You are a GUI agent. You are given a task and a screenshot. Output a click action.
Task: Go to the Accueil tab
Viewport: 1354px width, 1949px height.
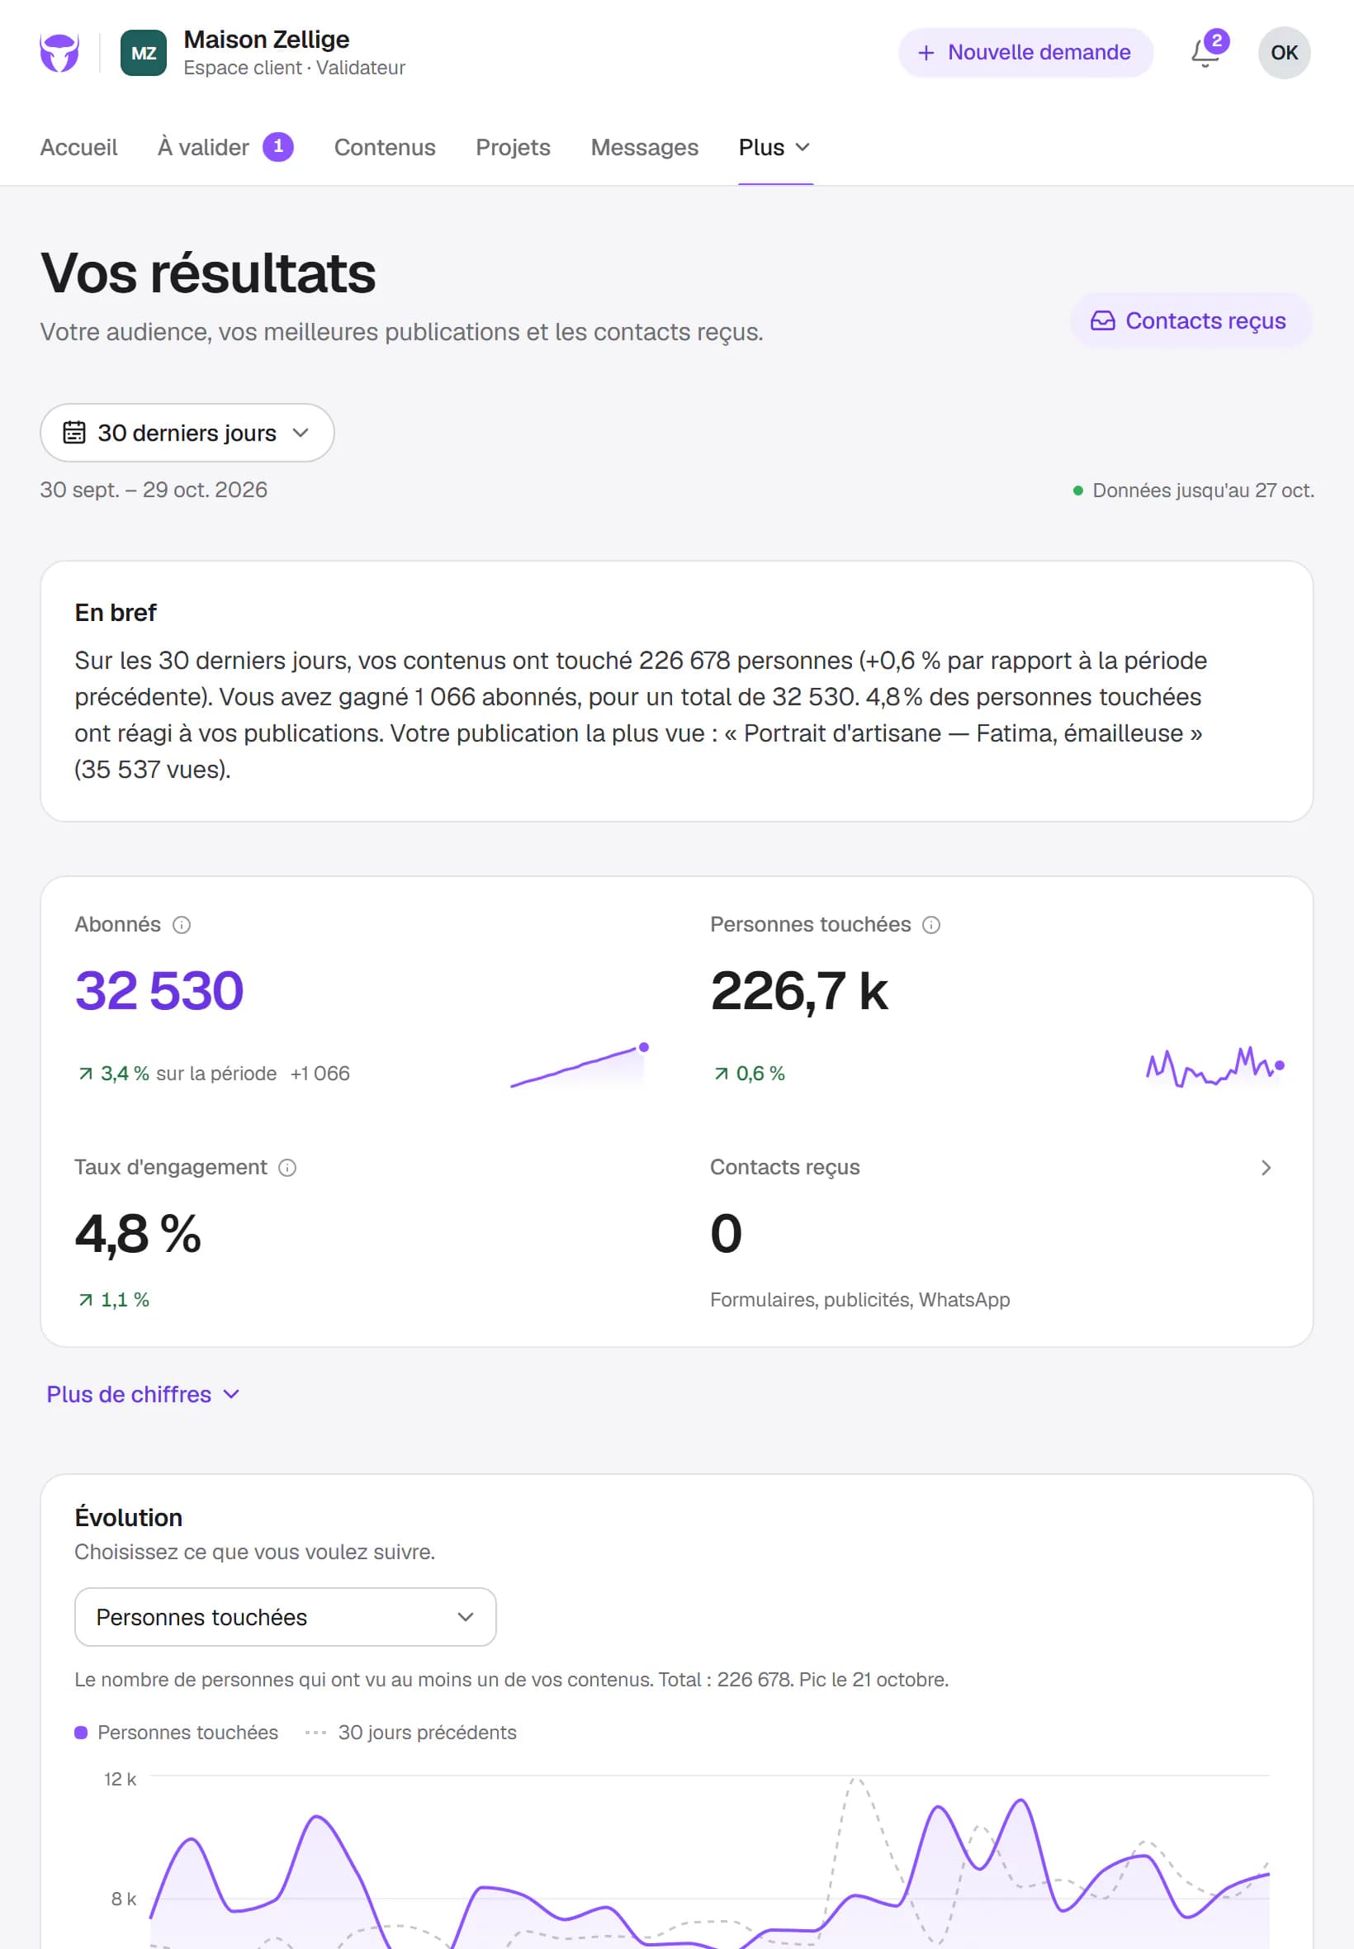coord(79,148)
